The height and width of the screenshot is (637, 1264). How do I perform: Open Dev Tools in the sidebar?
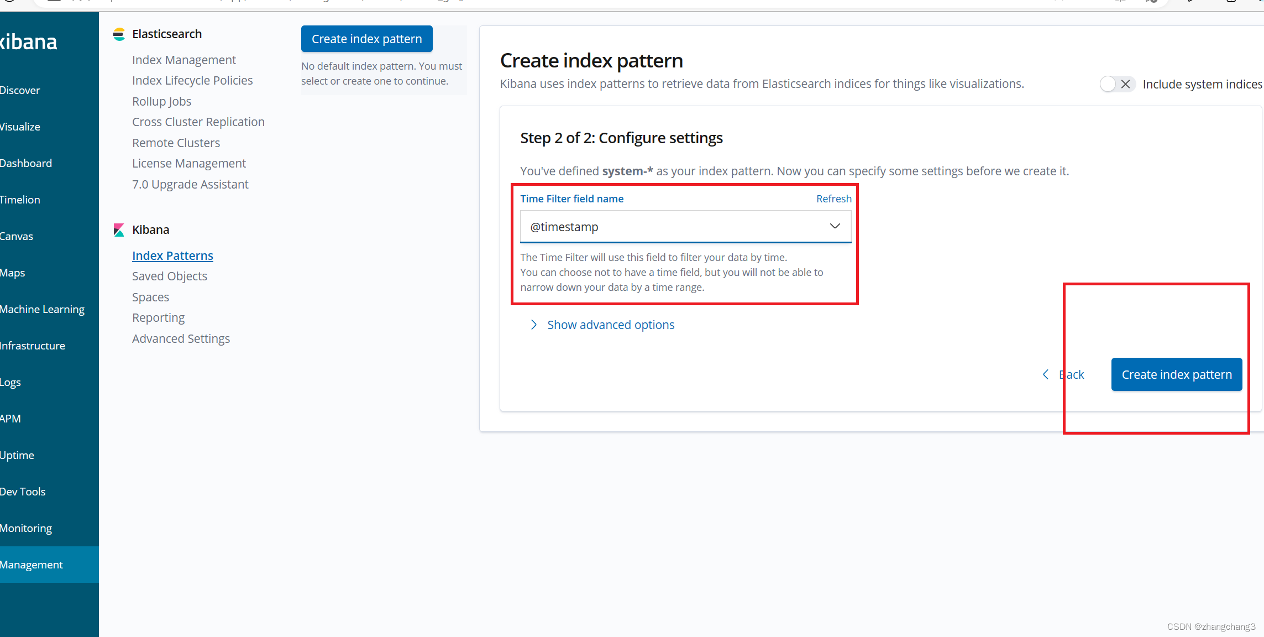(23, 492)
